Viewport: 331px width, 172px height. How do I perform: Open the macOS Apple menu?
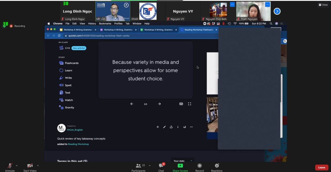[x=49, y=24]
